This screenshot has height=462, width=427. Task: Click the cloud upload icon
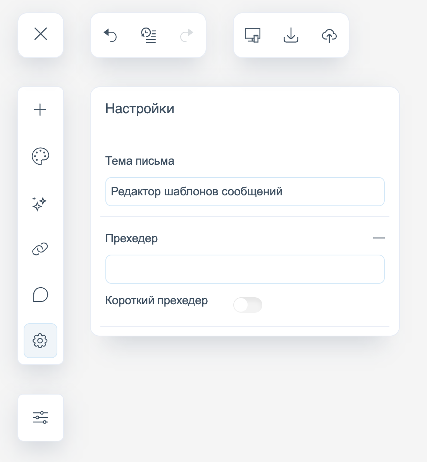pos(329,35)
